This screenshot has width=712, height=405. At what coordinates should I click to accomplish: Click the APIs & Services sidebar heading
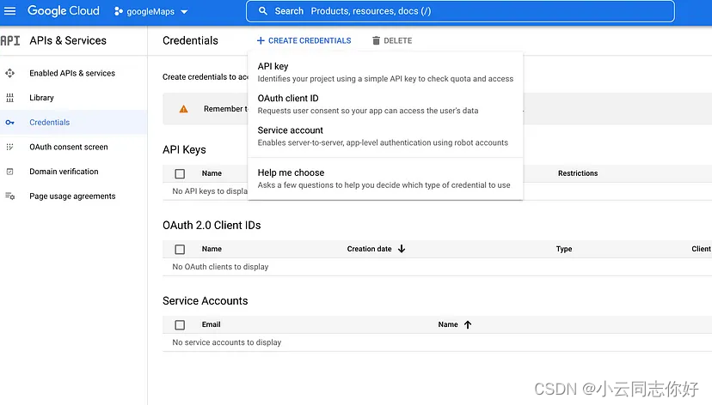[68, 41]
